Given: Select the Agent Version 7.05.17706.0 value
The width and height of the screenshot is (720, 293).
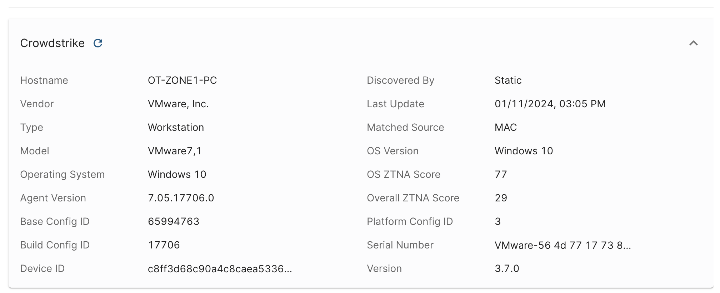Looking at the screenshot, I should point(181,198).
